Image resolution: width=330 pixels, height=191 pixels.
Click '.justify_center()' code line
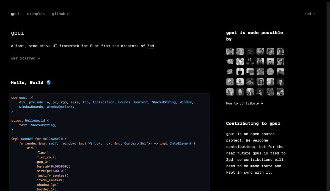(52, 176)
